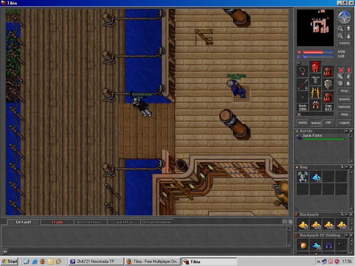
Task: Open the Laul Hitus chat tab
Action: pyautogui.click(x=123, y=222)
